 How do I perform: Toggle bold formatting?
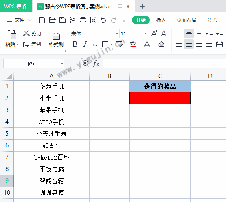point(75,44)
